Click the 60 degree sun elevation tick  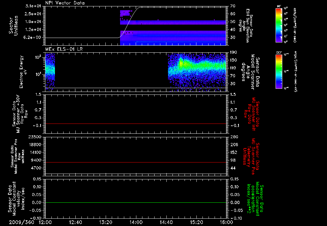pyautogui.click(x=232, y=14)
